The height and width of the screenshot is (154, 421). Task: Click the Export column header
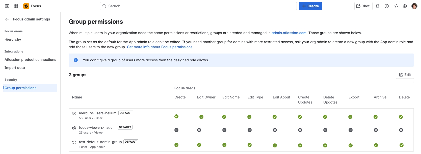pos(354,97)
